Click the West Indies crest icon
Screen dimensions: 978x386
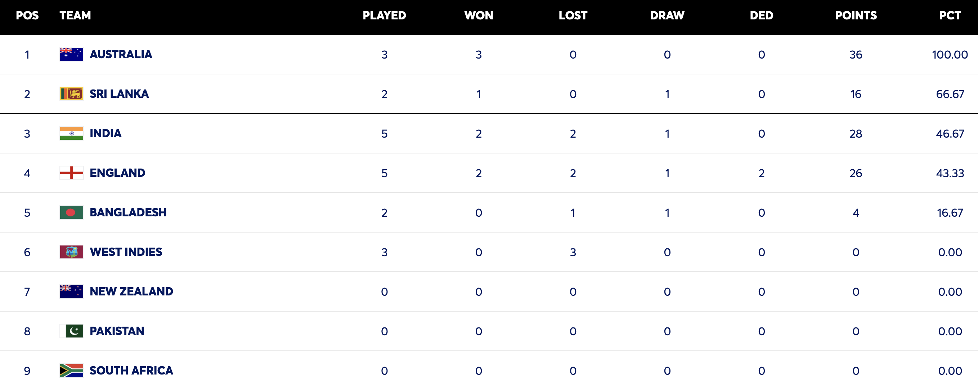coord(71,252)
